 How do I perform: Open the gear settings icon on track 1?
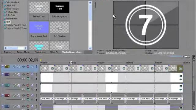tap(28, 67)
